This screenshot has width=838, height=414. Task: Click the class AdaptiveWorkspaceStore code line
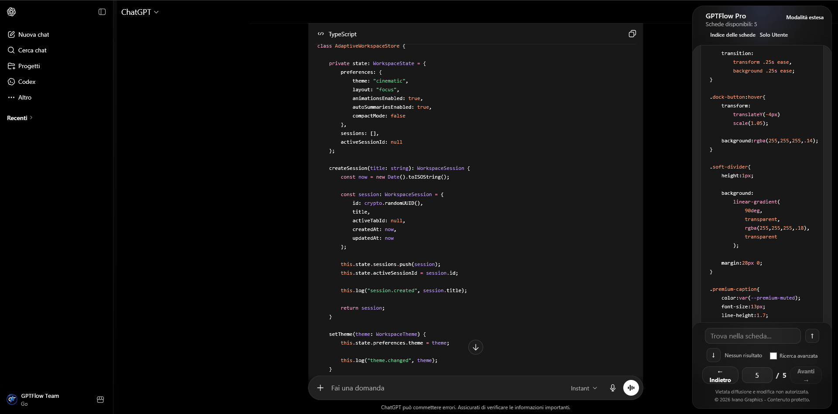point(361,46)
